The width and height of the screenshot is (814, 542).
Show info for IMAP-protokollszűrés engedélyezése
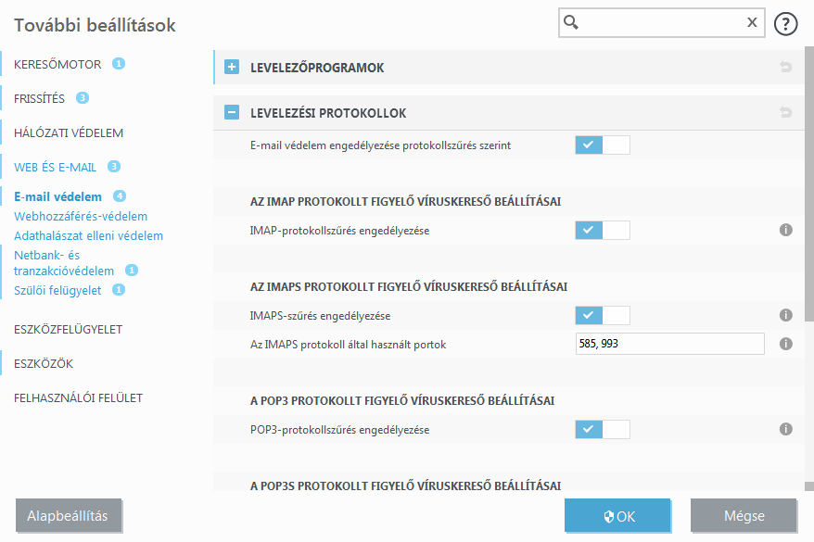(785, 230)
